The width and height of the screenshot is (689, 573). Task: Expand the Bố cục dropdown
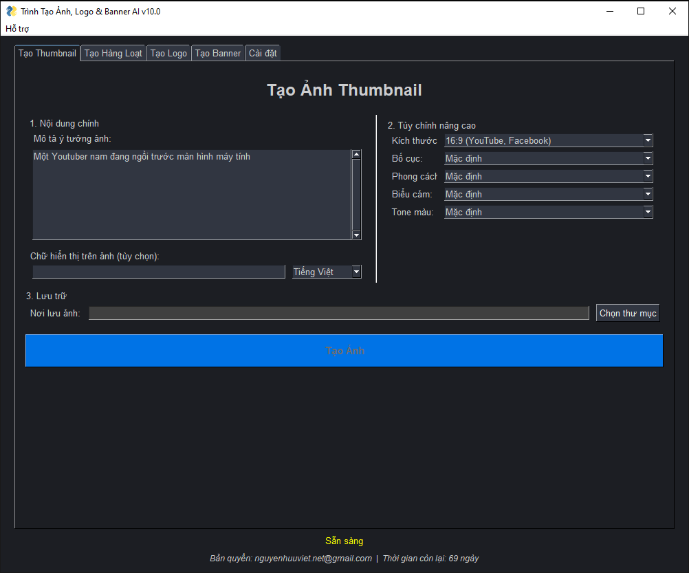(x=549, y=159)
